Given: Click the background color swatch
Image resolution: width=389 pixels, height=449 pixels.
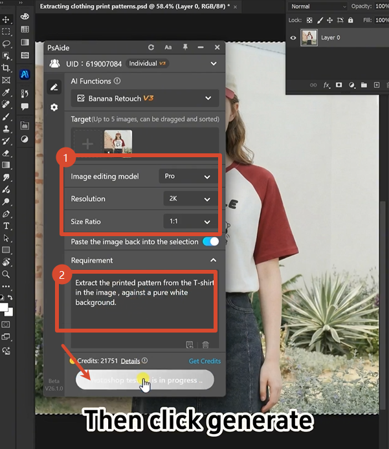Looking at the screenshot, I should click(x=10, y=312).
